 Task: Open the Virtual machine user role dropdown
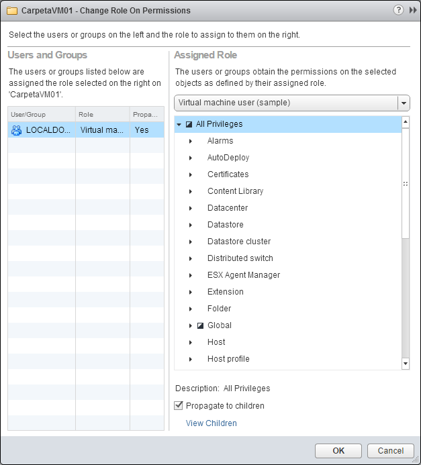tap(403, 103)
